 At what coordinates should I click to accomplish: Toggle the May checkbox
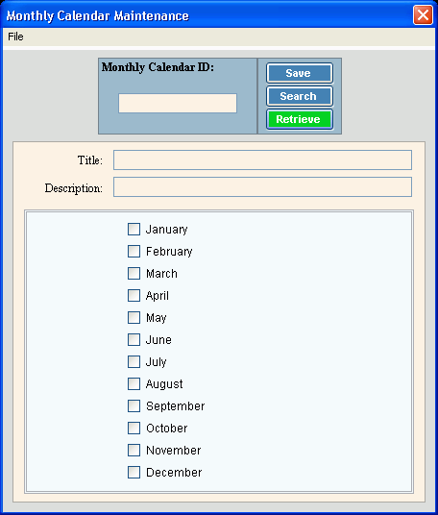(x=134, y=318)
